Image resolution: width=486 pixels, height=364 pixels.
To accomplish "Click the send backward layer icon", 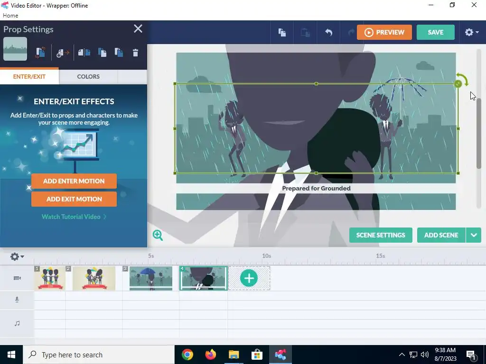I will coord(119,52).
